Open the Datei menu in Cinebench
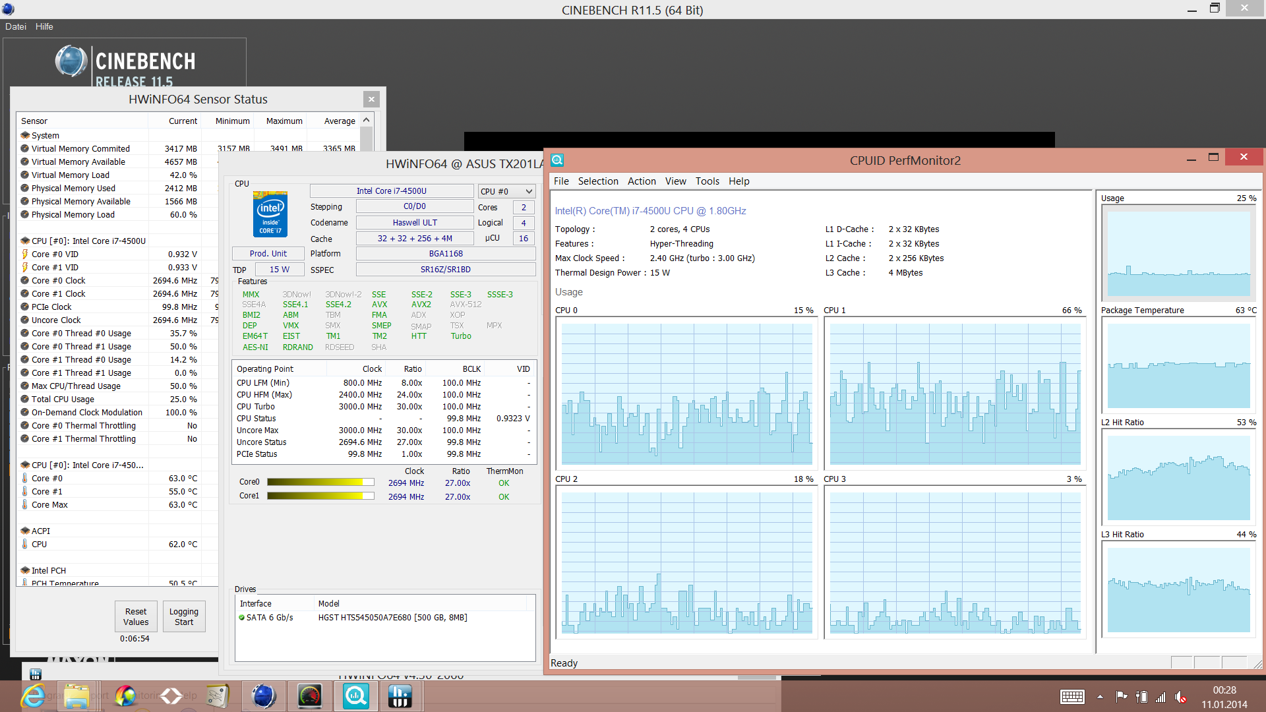 [x=16, y=26]
